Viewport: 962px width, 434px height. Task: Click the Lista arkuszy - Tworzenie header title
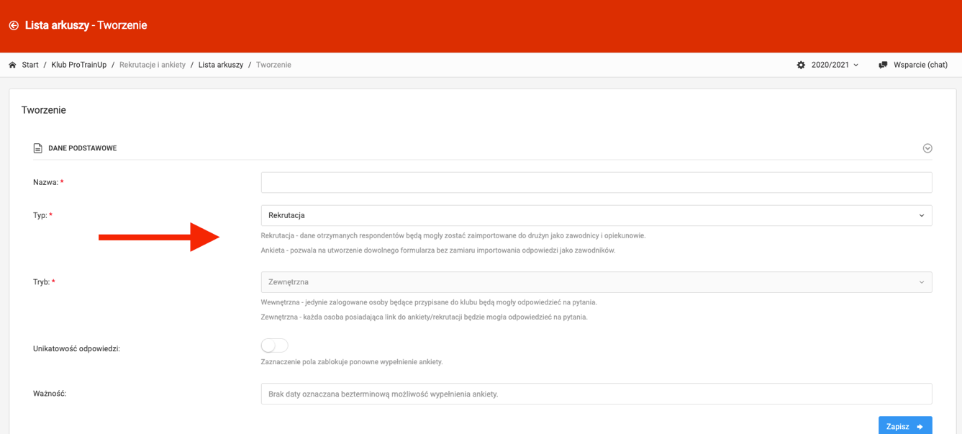86,25
